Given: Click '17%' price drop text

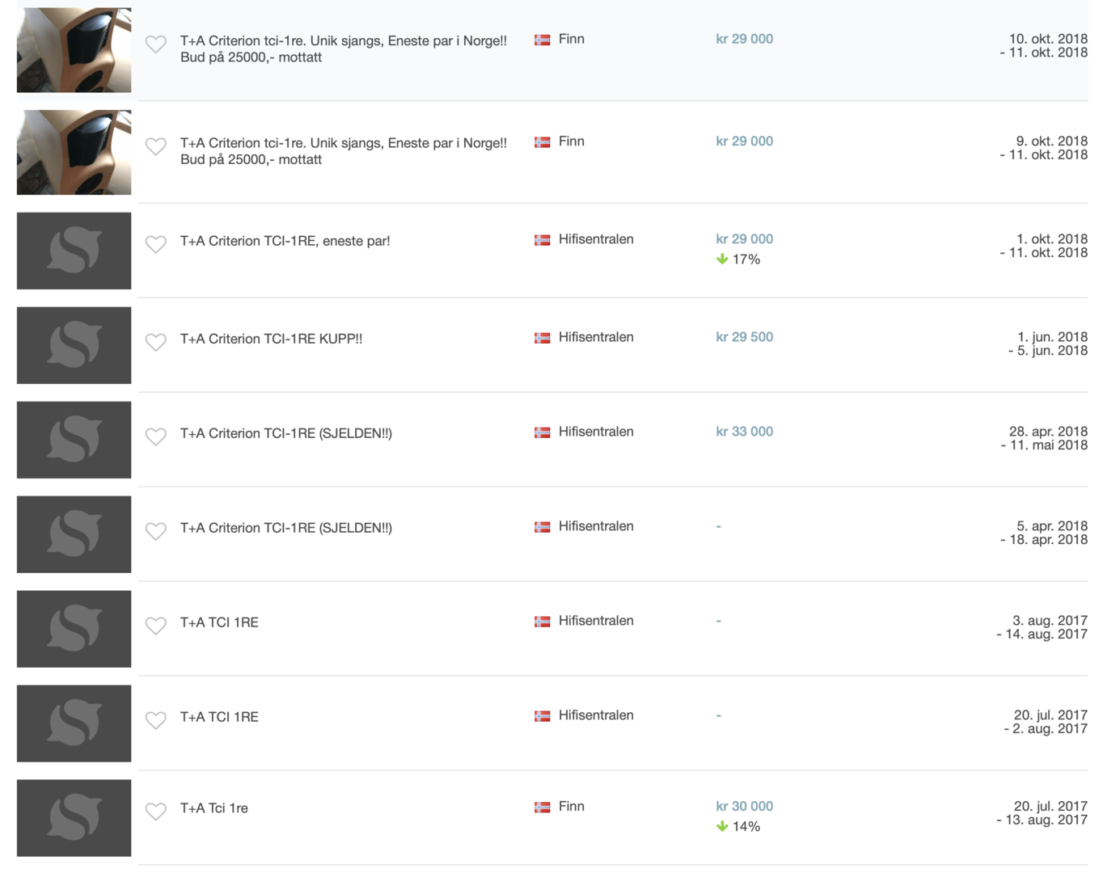Looking at the screenshot, I should coord(746,259).
